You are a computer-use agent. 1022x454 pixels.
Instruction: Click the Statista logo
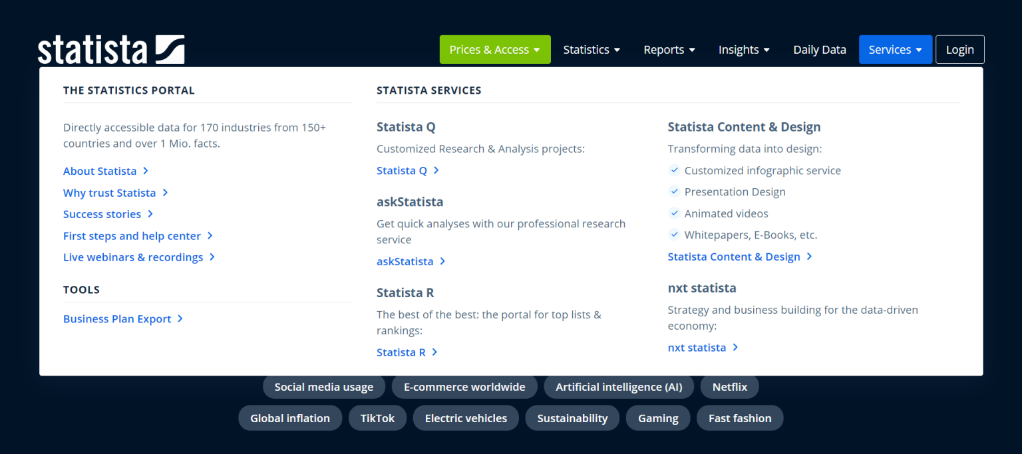pyautogui.click(x=111, y=50)
